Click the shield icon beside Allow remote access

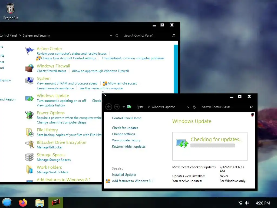pos(105,83)
